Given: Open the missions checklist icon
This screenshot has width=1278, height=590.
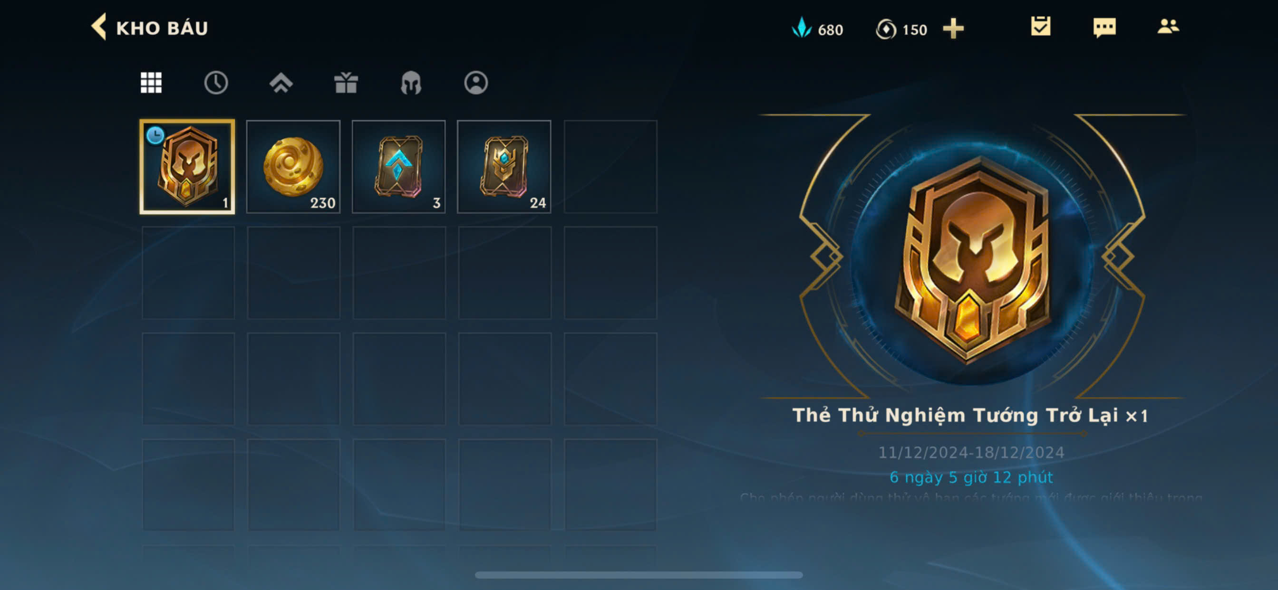Looking at the screenshot, I should (x=1040, y=26).
